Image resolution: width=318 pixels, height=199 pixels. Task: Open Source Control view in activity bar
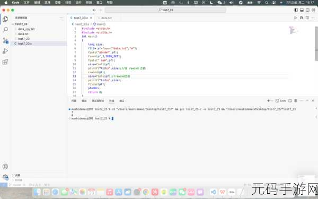point(5,41)
